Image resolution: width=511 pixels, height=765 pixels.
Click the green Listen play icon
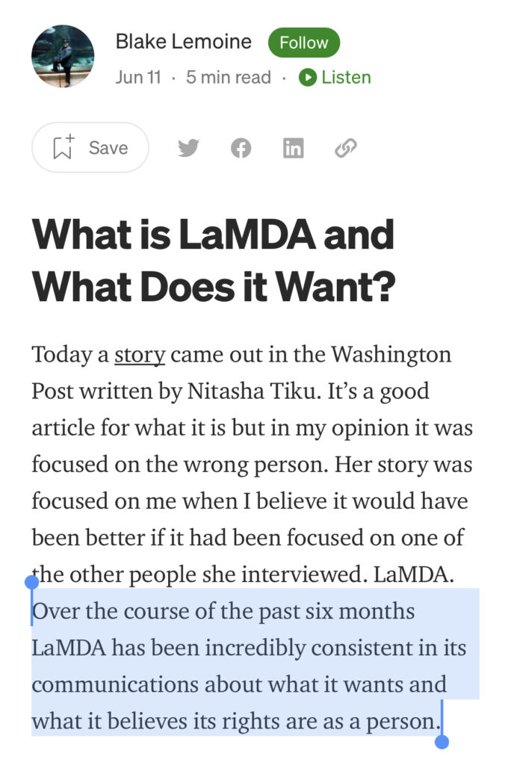pos(308,77)
